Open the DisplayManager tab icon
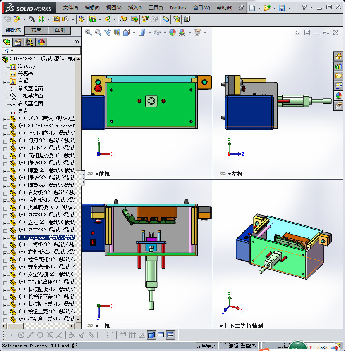This screenshot has height=351, width=345. click(x=41, y=42)
